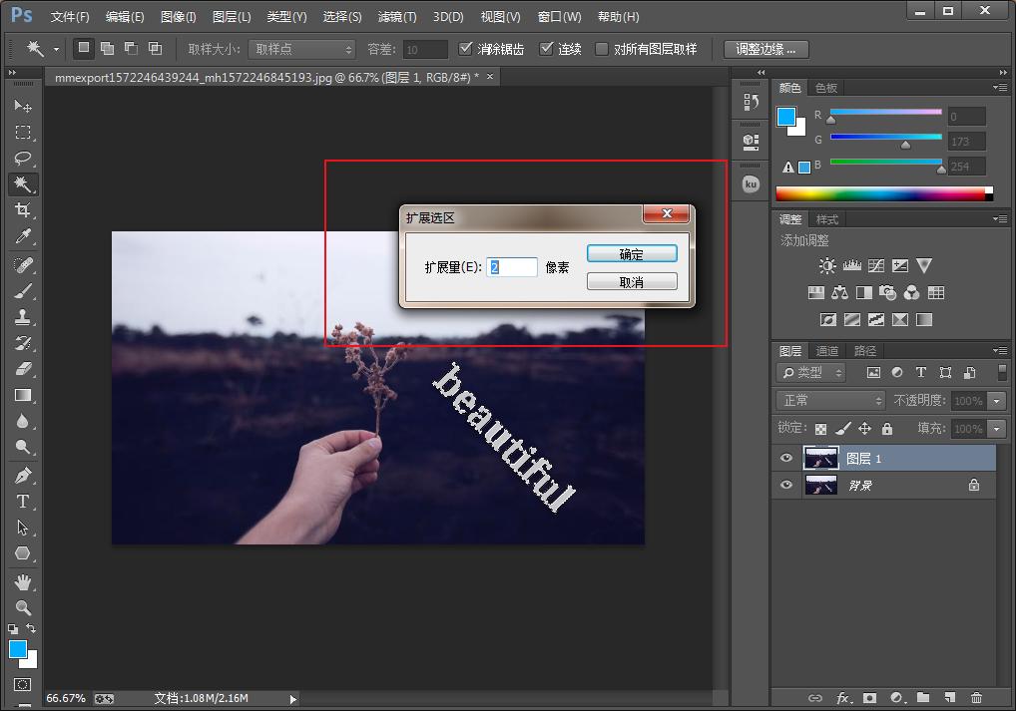Open the 取样大小 sample size dropdown
1016x711 pixels.
301,49
